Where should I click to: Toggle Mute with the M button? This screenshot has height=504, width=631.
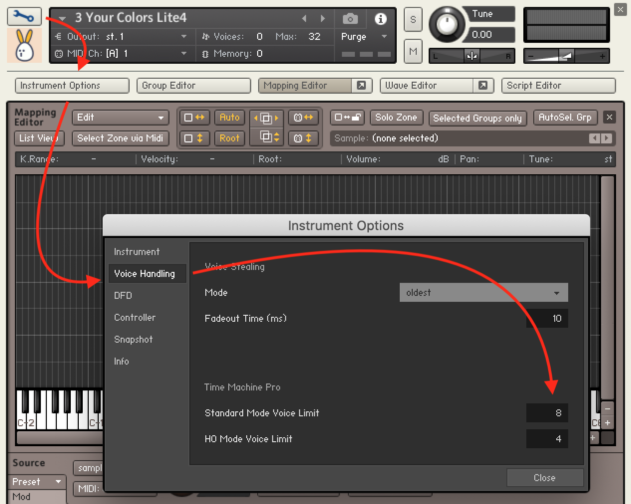point(413,51)
